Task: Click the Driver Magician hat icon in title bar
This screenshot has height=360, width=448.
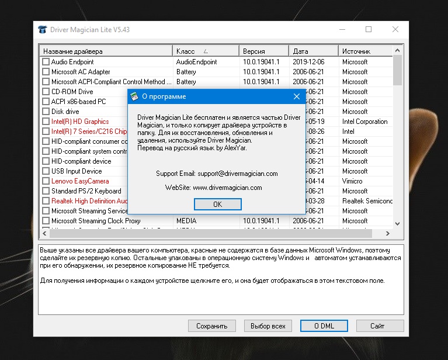Action: click(x=43, y=29)
